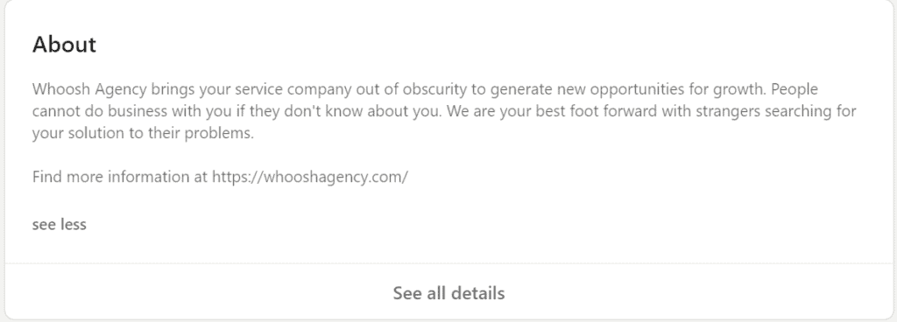Click 'People' at end of first line
This screenshot has width=897, height=322.
pos(795,89)
